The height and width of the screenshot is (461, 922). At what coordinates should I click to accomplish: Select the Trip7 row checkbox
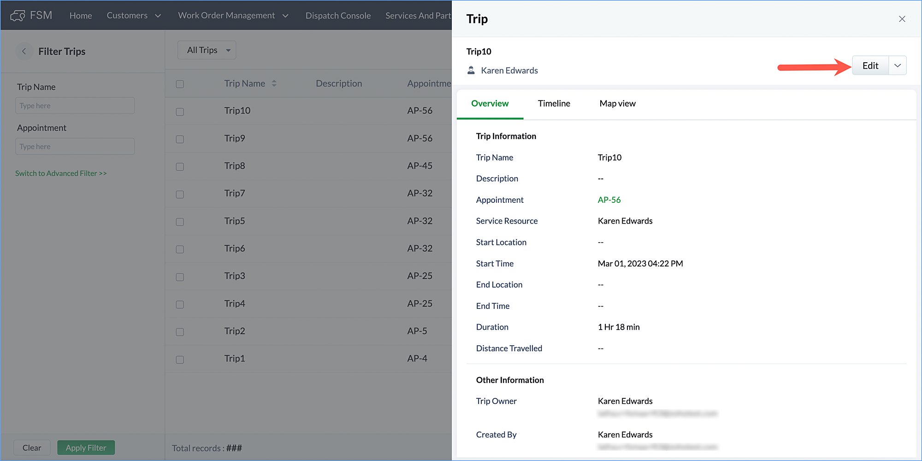click(180, 194)
